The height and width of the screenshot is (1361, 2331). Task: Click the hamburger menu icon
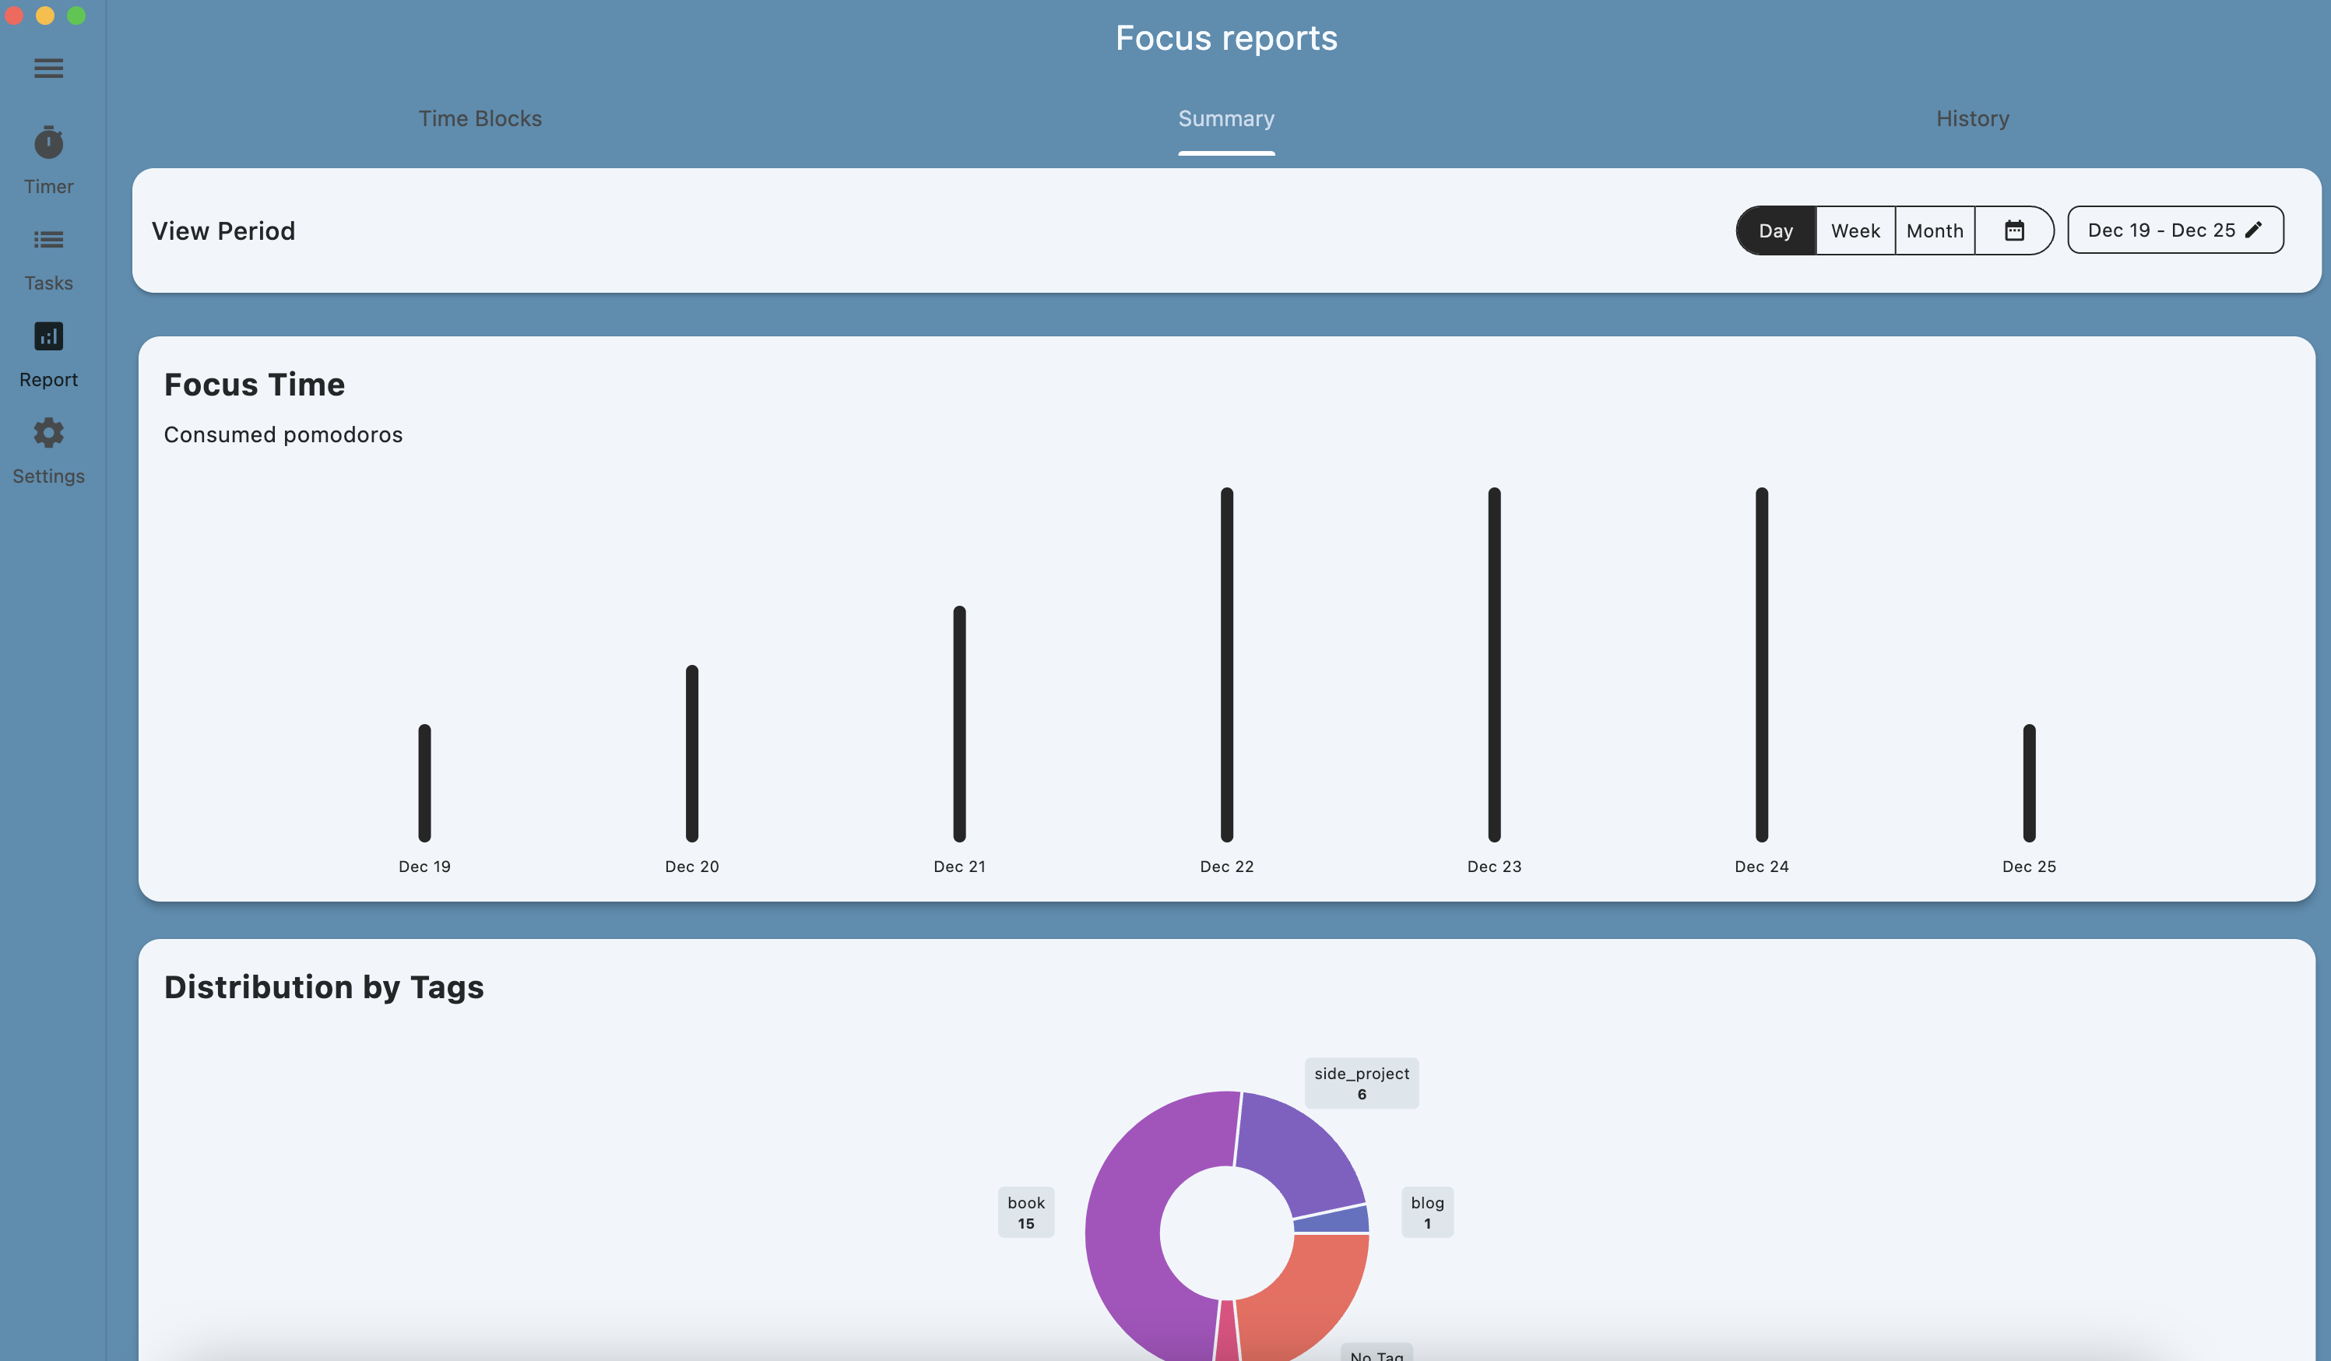(48, 68)
